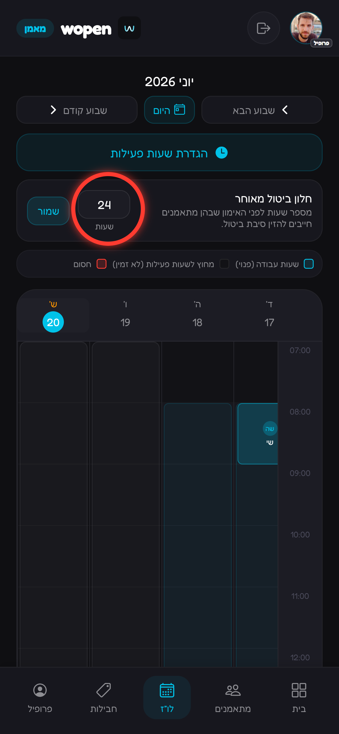Click the wopen W logo icon

click(129, 28)
